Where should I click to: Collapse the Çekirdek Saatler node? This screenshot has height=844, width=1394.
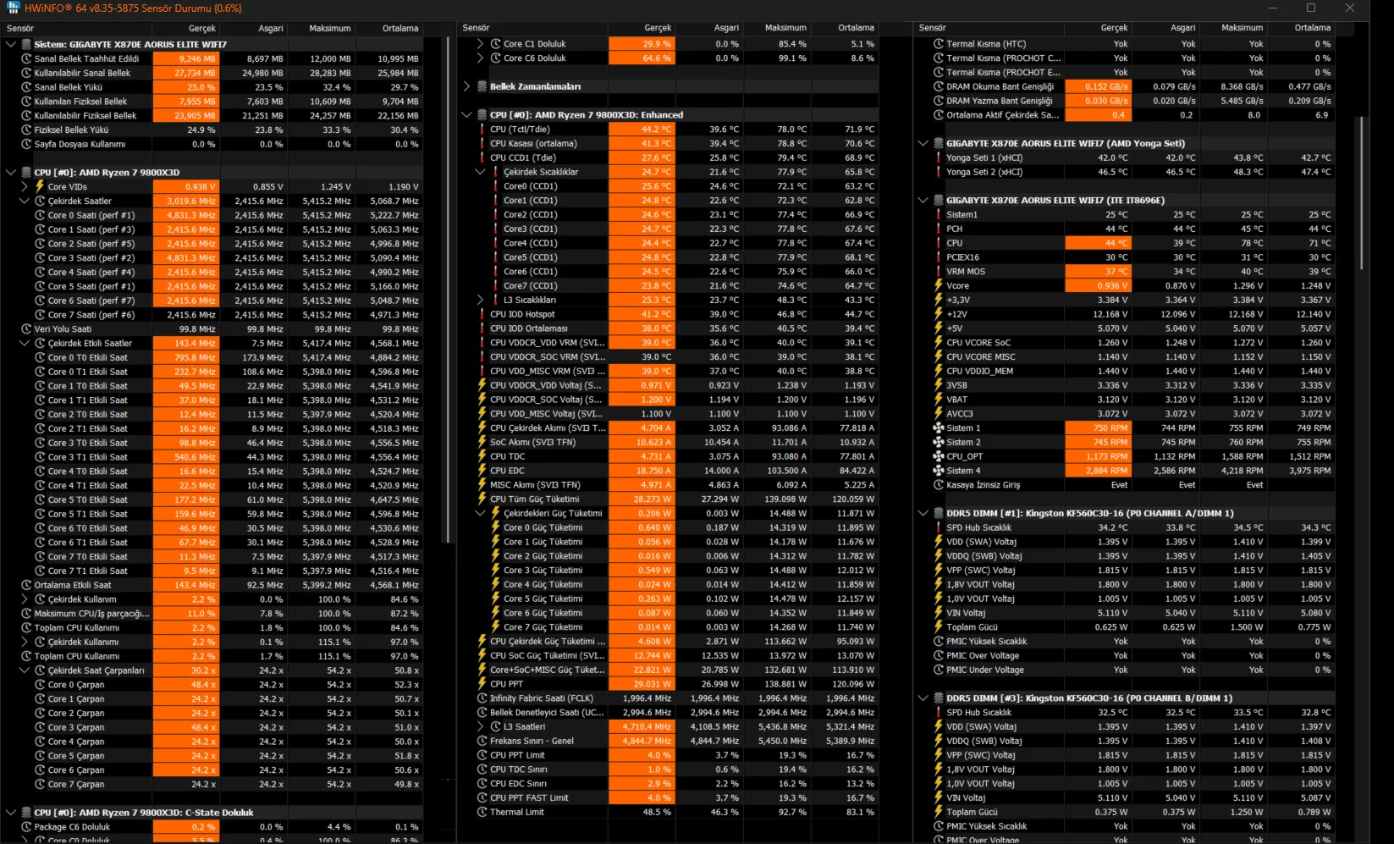pyautogui.click(x=25, y=201)
